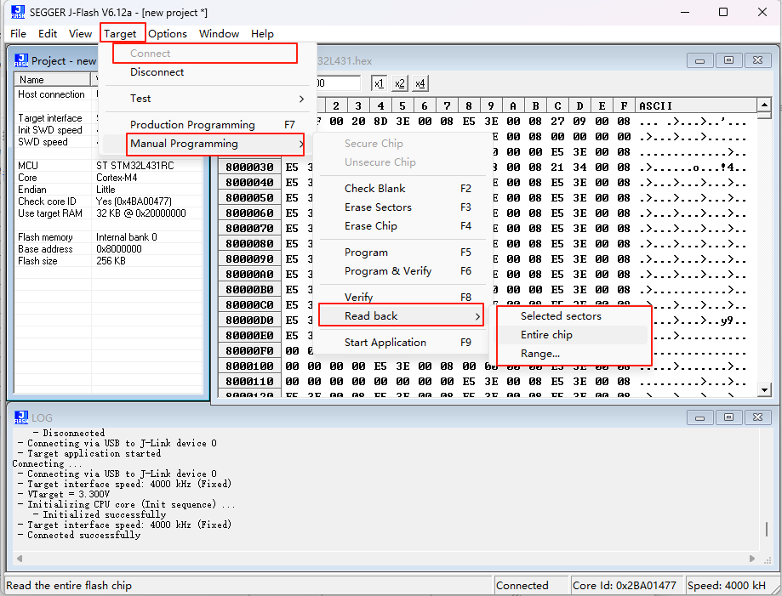Screen dimensions: 782x596
Task: Select Production Programming entry
Action: pos(207,125)
